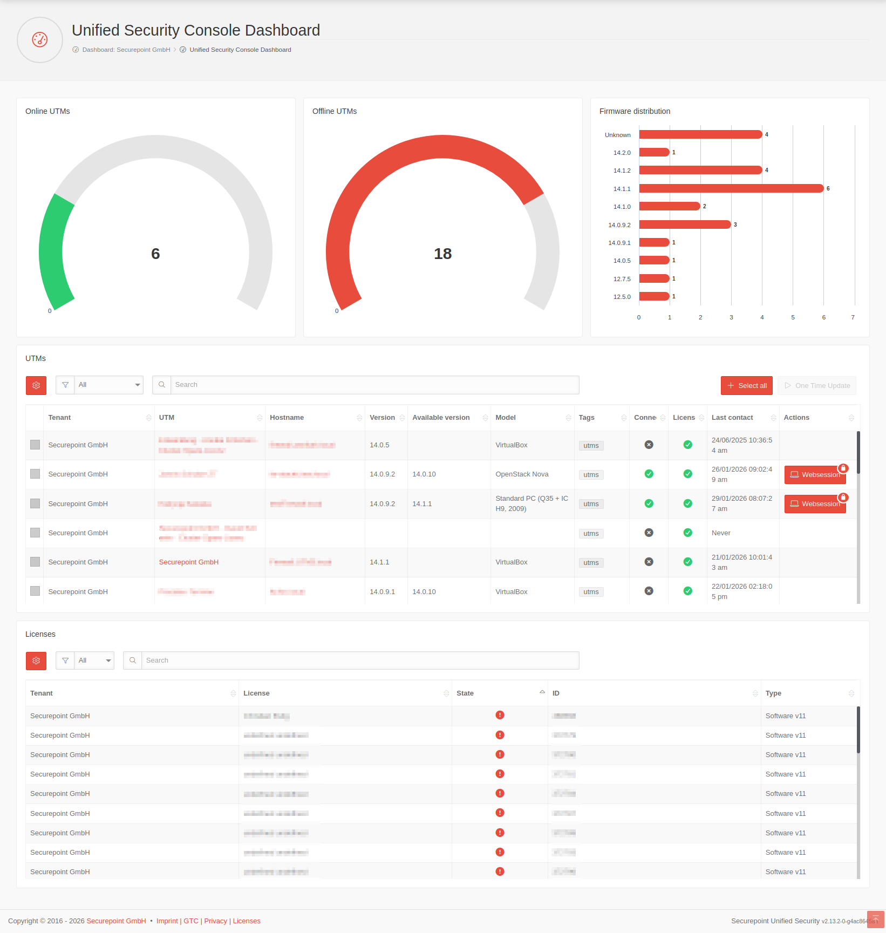Click the filter funnel icon in UTMs section
886x933 pixels.
(65, 385)
